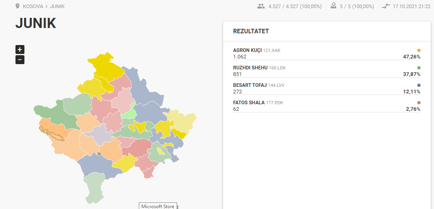
Task: Zoom in on the map with plus button
Action: pos(20,50)
